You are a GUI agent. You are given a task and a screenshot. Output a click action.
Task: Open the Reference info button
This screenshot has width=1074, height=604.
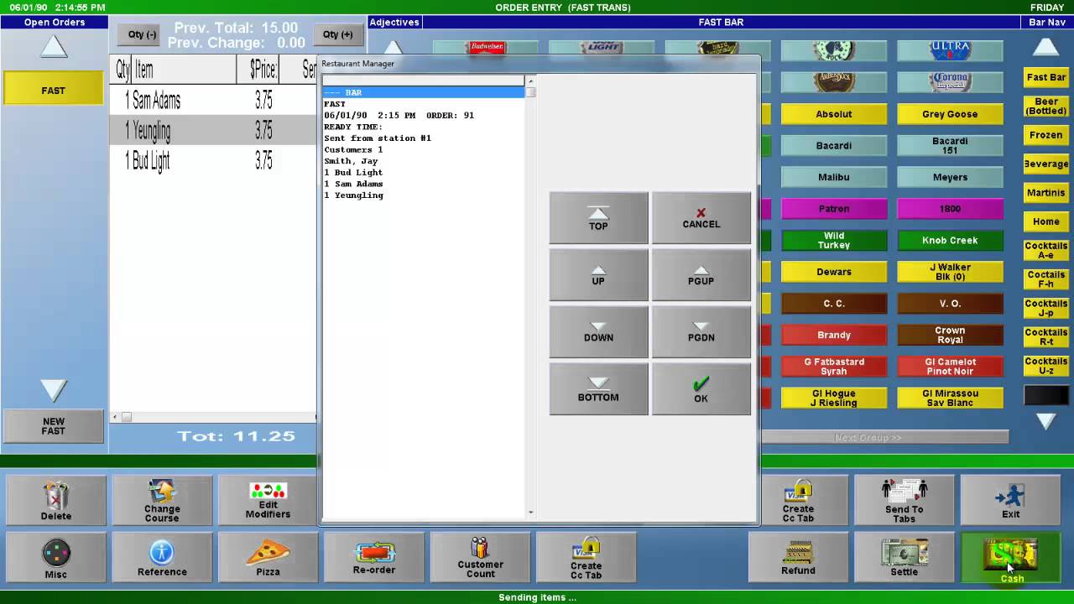click(x=162, y=558)
